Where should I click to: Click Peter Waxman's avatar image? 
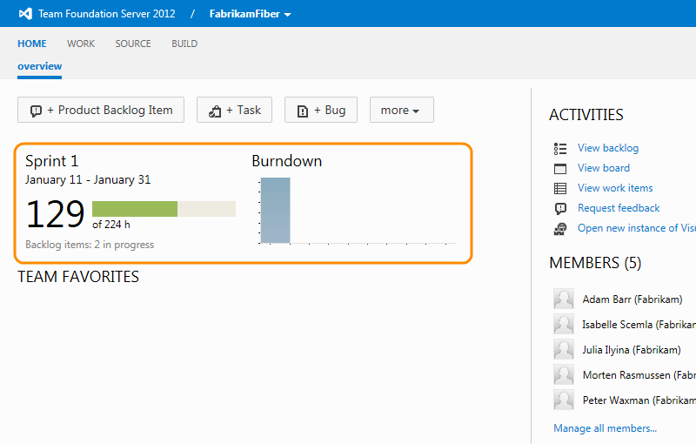pos(564,400)
